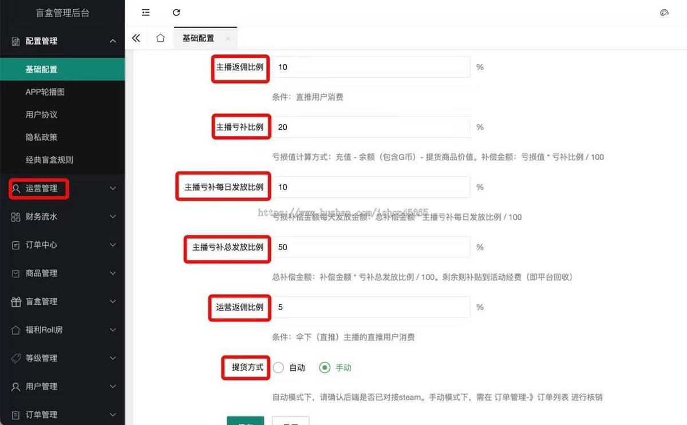Open 基础配置 in sidebar
This screenshot has width=687, height=425.
tap(62, 69)
